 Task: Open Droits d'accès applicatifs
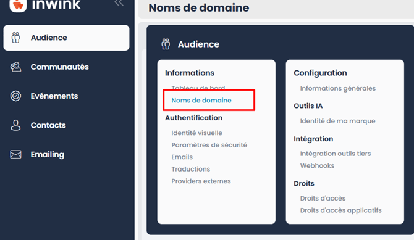point(341,210)
